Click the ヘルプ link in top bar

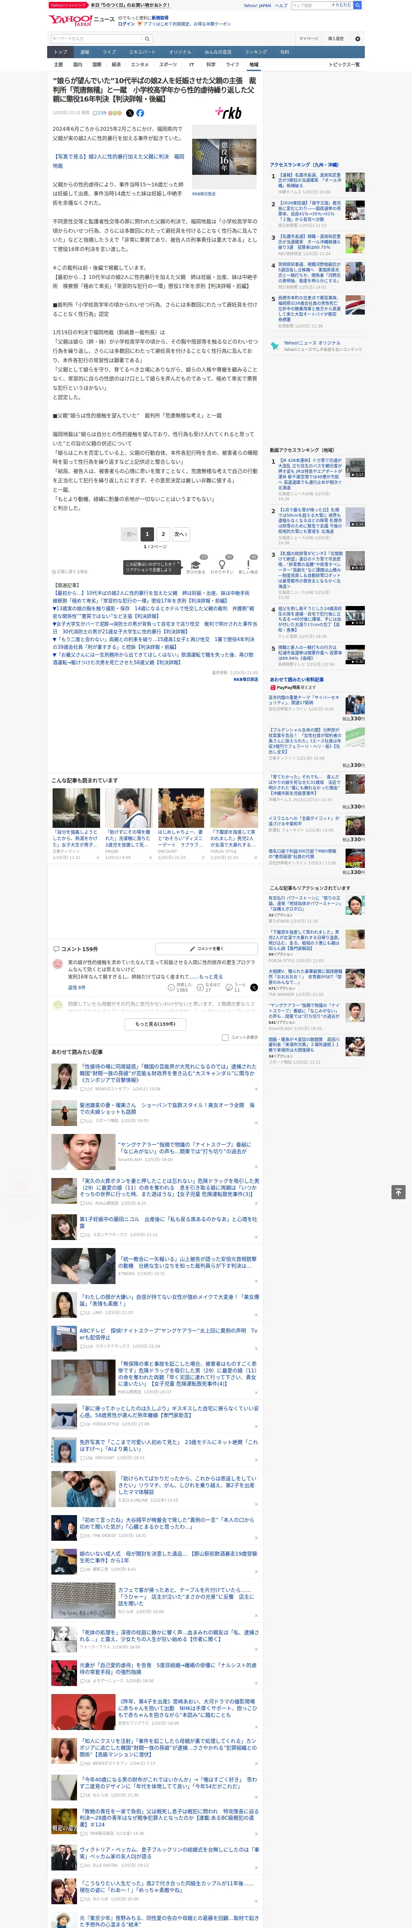tap(281, 5)
